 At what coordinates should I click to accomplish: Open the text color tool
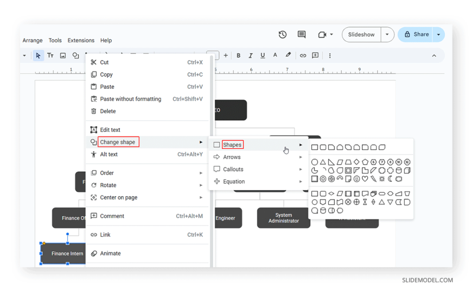275,55
